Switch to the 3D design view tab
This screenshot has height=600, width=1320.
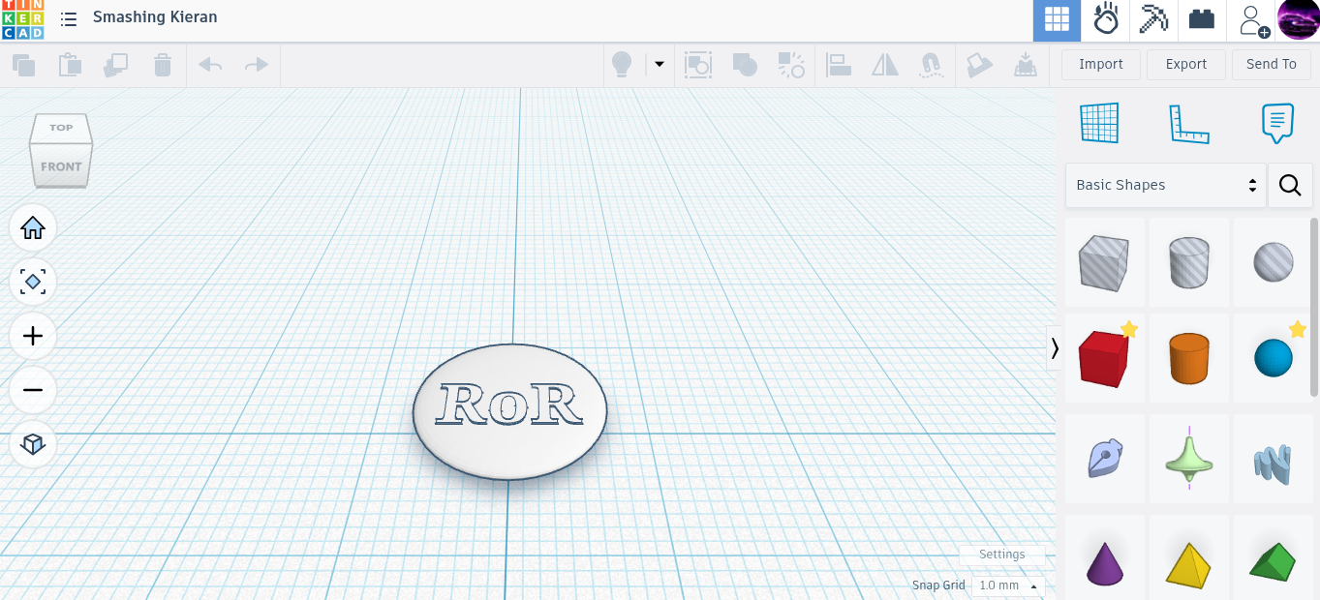pyautogui.click(x=1057, y=20)
